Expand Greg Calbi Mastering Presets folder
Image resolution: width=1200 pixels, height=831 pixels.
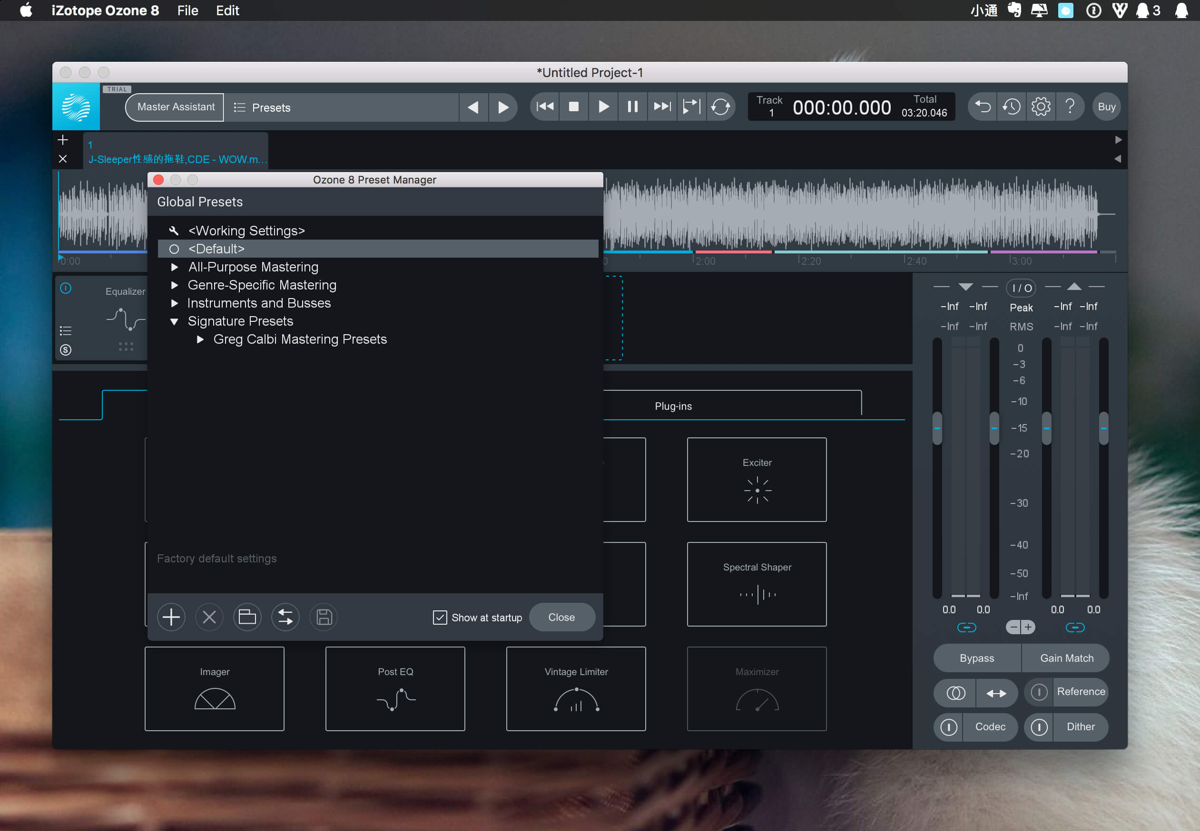200,339
